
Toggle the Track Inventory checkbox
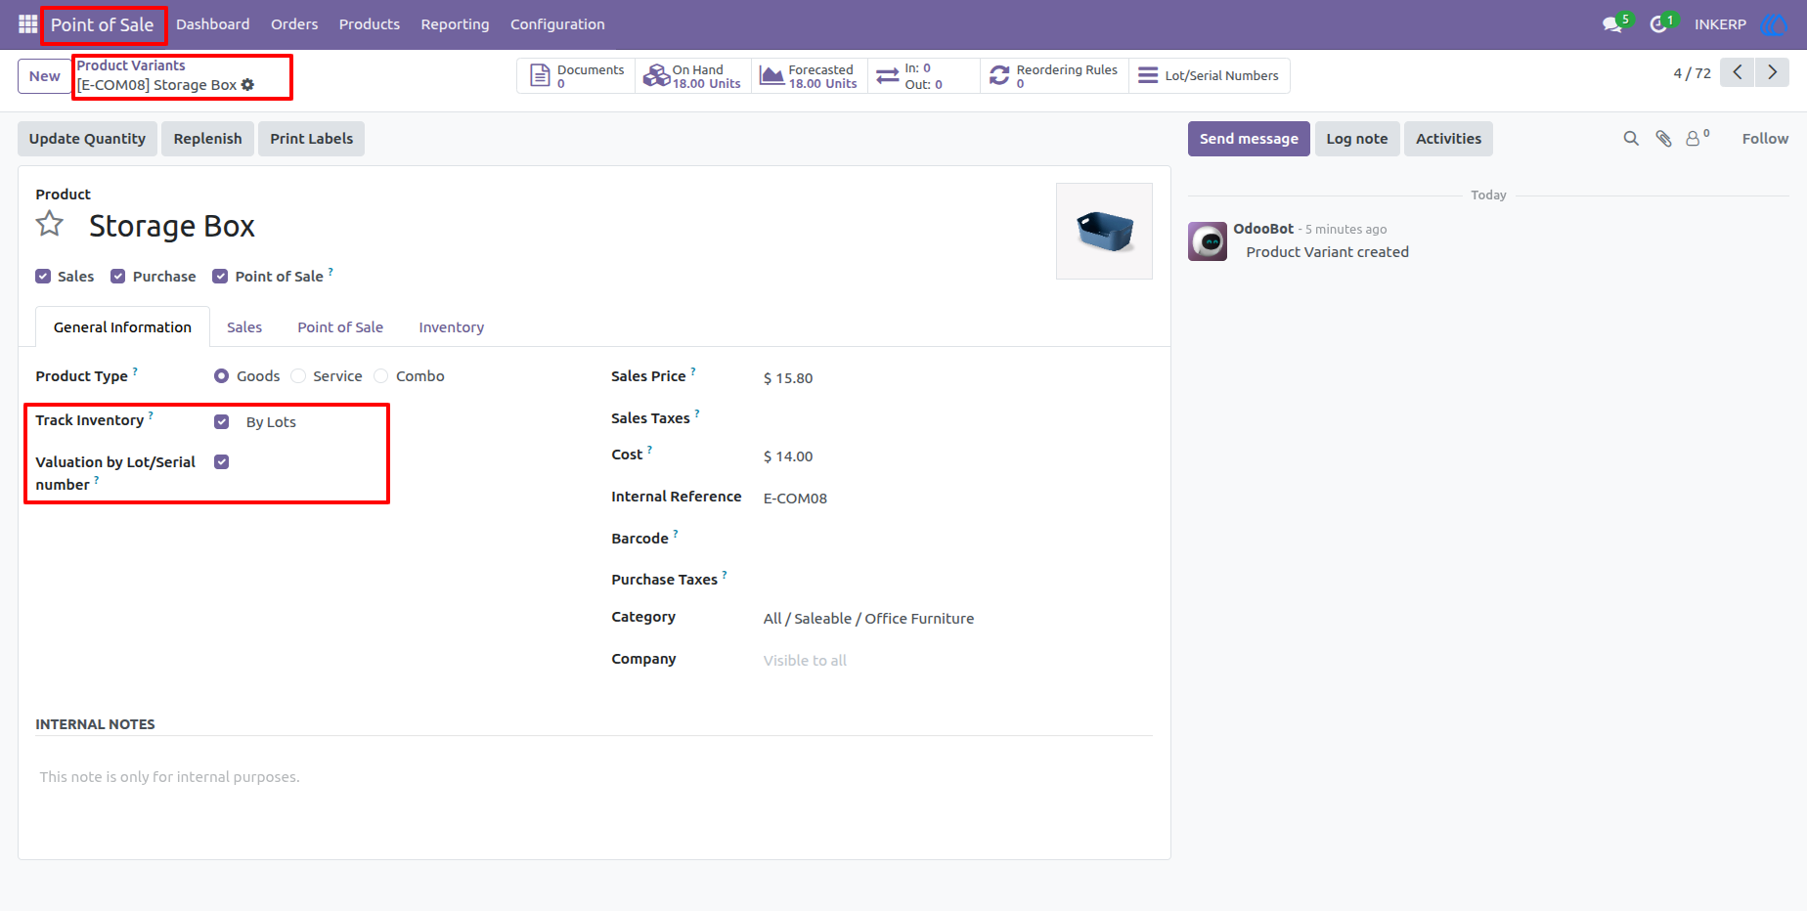point(222,422)
